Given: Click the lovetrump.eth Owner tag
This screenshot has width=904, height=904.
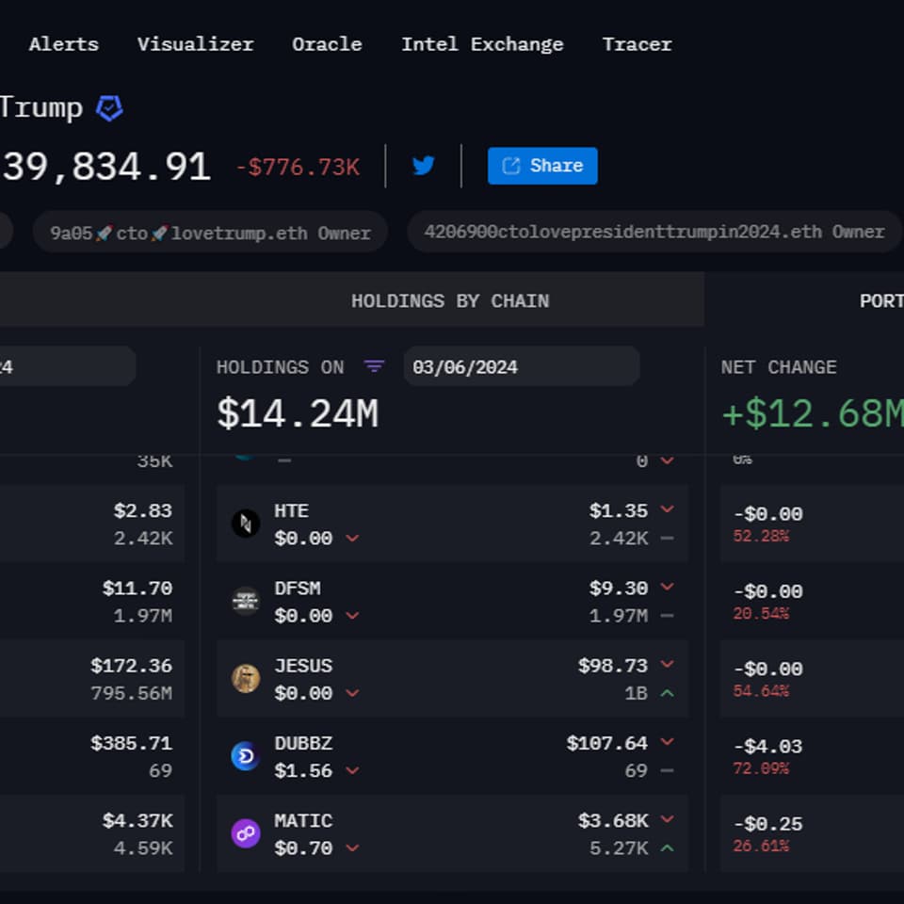Looking at the screenshot, I should [x=210, y=233].
